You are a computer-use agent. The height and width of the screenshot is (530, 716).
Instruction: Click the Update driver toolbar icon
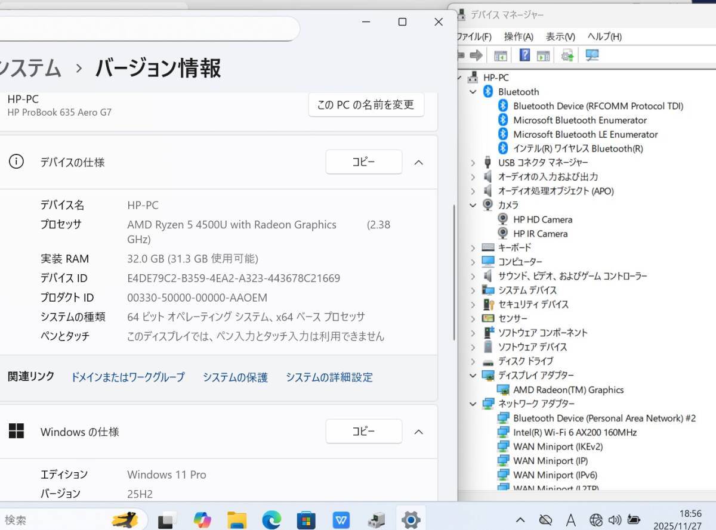pos(566,55)
